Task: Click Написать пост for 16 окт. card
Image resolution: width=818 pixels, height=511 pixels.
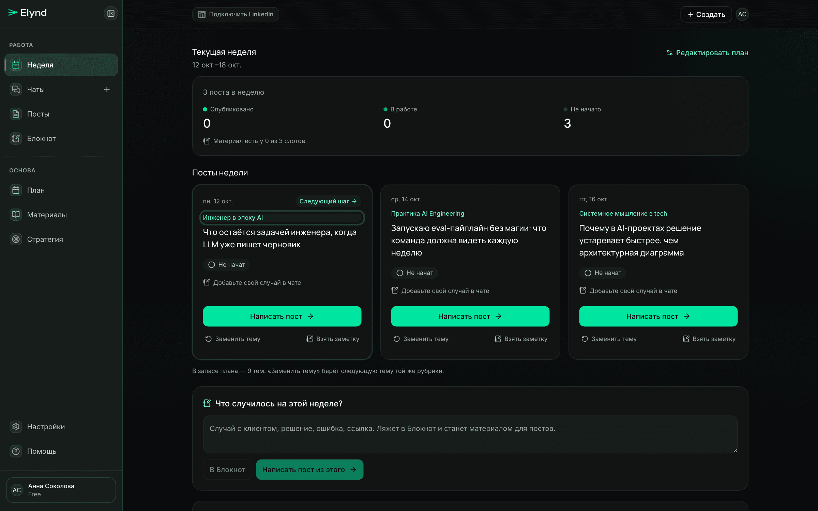Action: click(658, 316)
